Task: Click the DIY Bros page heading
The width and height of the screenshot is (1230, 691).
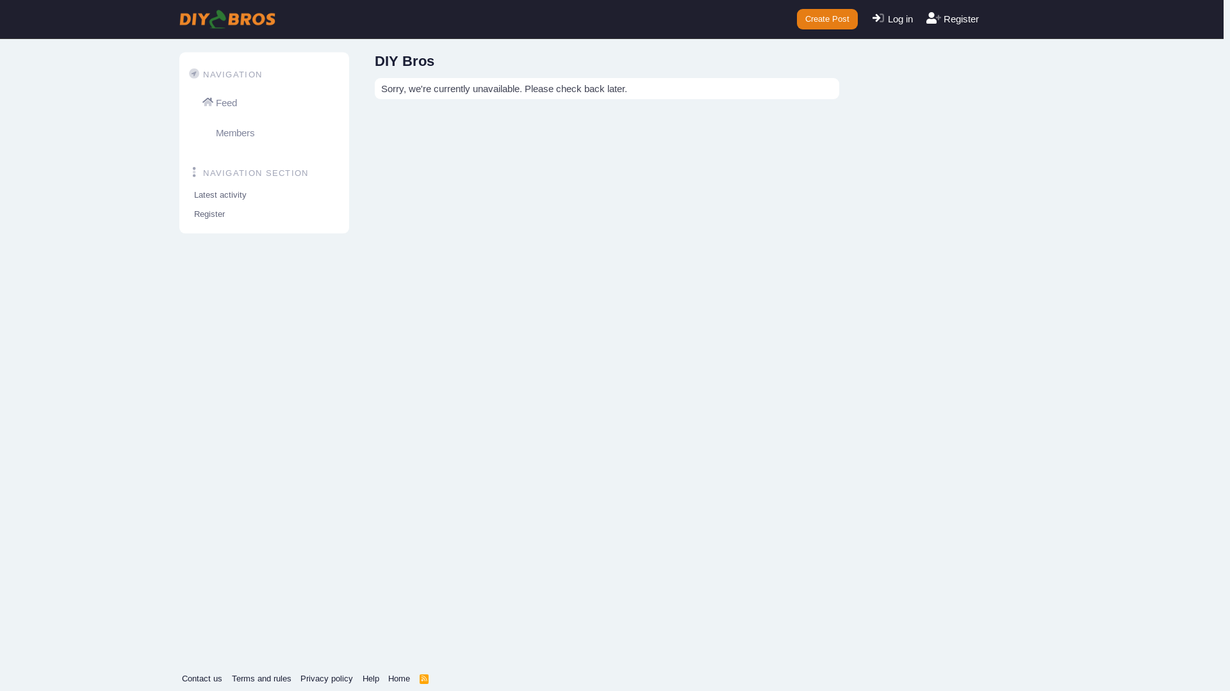Action: click(404, 61)
